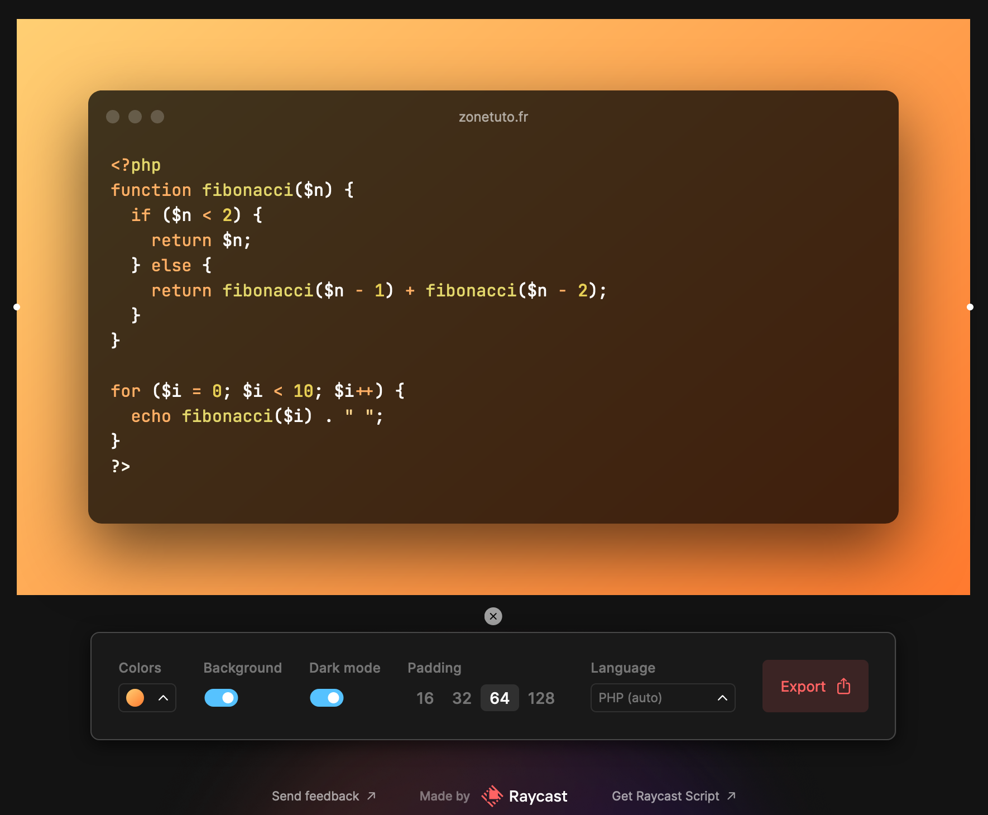
Task: Click the right edge resize handle
Action: pyautogui.click(x=971, y=306)
